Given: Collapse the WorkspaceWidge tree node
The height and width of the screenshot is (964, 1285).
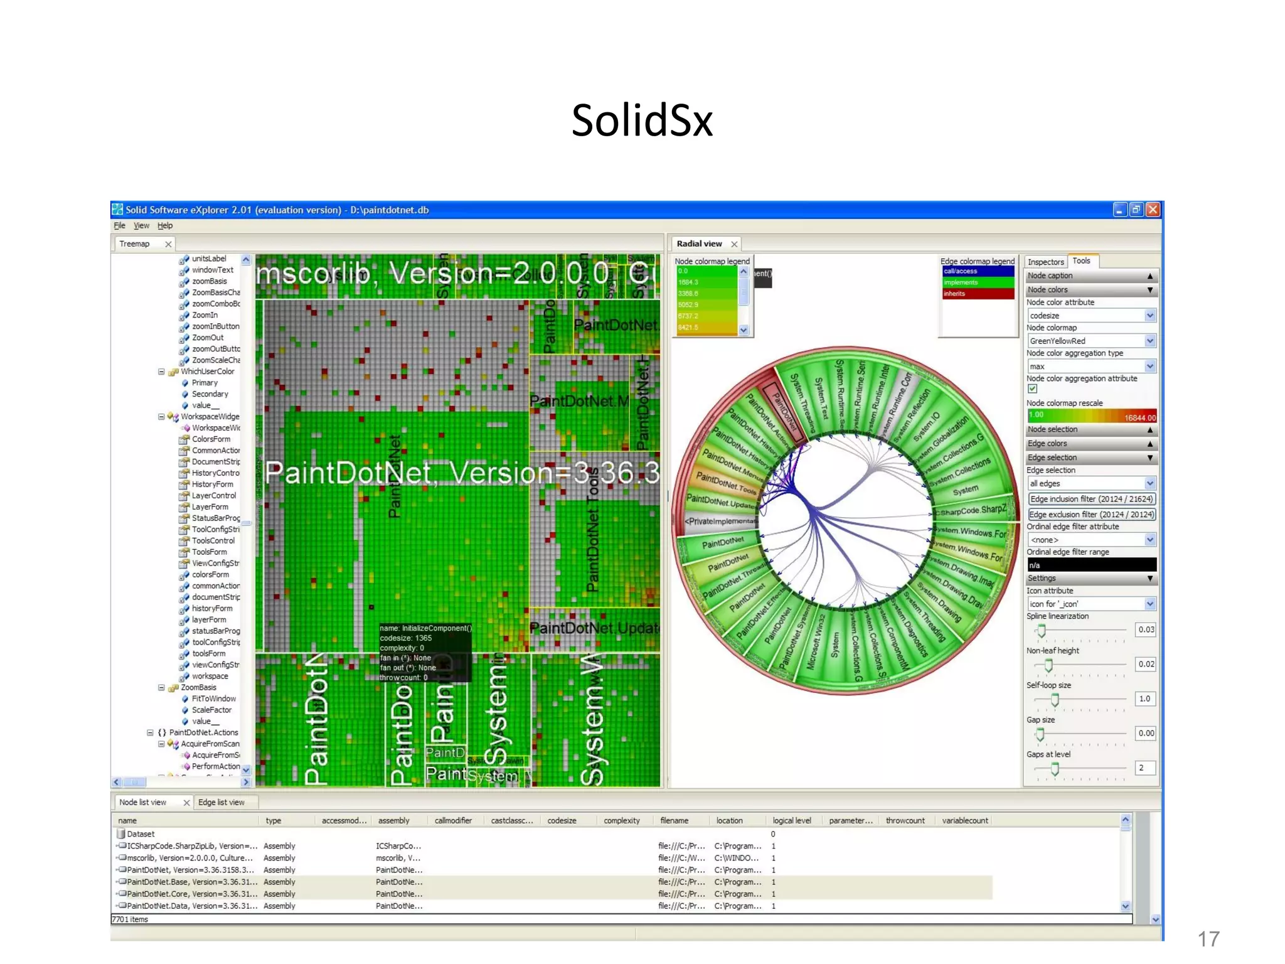Looking at the screenshot, I should point(161,417).
